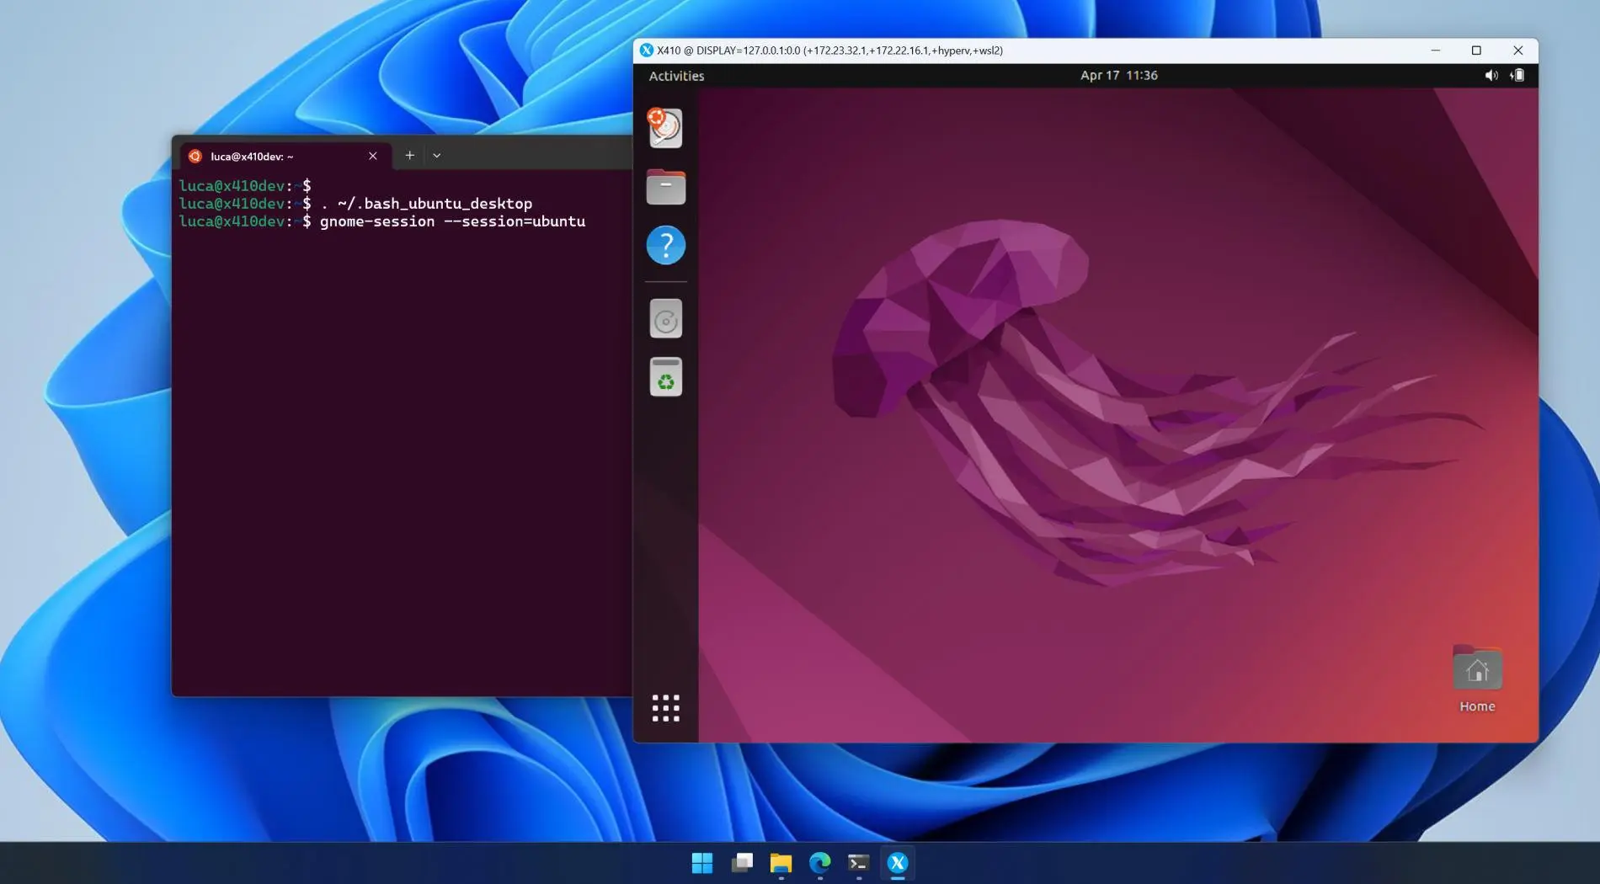
Task: Open the Files app in the Ubuntu dock
Action: (x=665, y=187)
